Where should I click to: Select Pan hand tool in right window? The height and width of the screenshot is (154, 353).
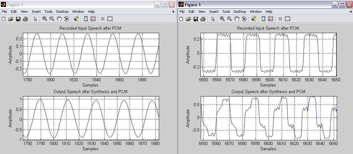coord(236,19)
